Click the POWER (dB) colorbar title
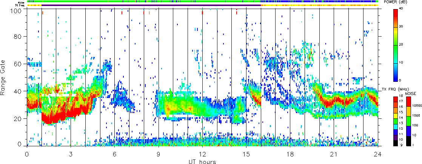The width and height of the screenshot is (422, 164). pos(395,2)
